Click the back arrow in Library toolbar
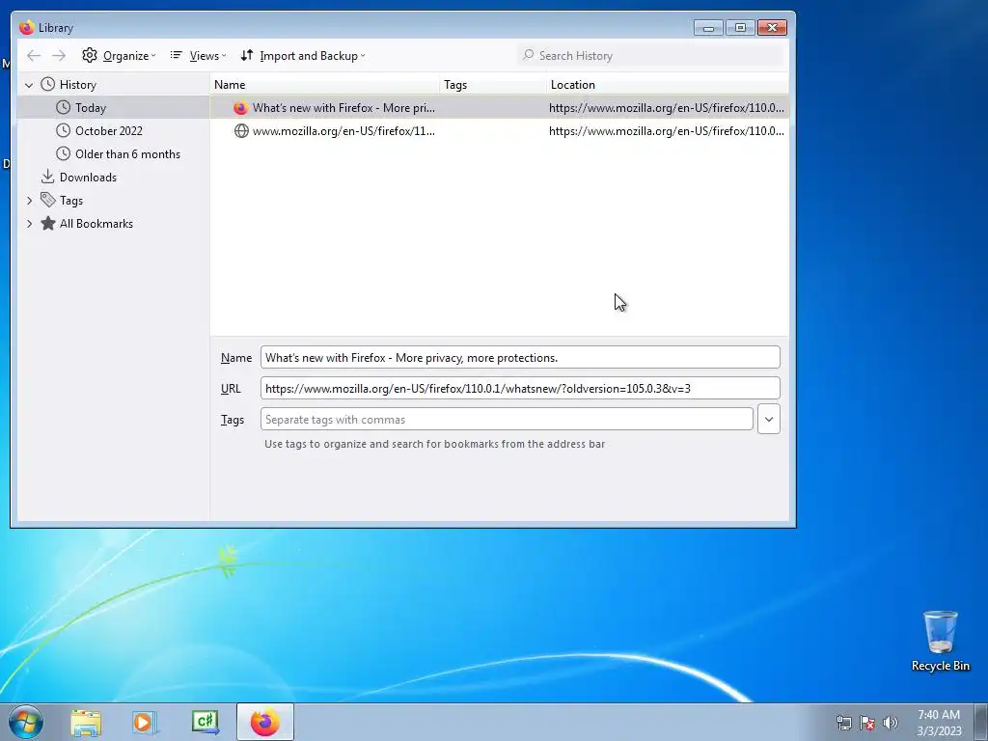This screenshot has width=988, height=741. point(34,55)
